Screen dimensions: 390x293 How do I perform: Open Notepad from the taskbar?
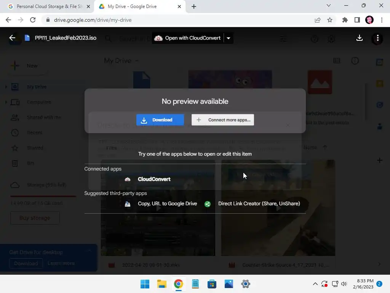point(195,284)
